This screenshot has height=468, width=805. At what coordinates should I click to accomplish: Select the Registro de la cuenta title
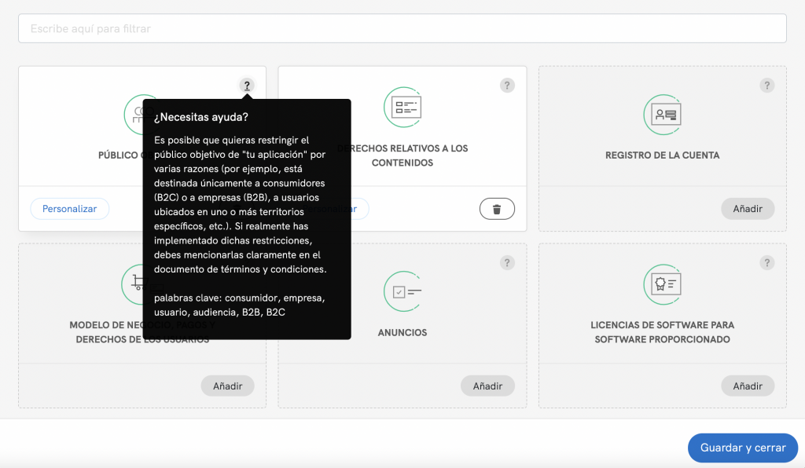tap(662, 155)
